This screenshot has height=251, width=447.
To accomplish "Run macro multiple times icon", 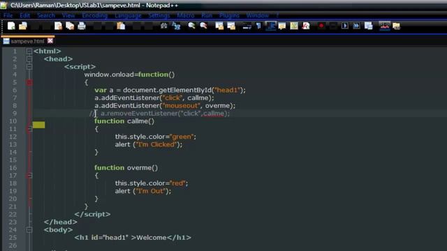I will (356, 26).
